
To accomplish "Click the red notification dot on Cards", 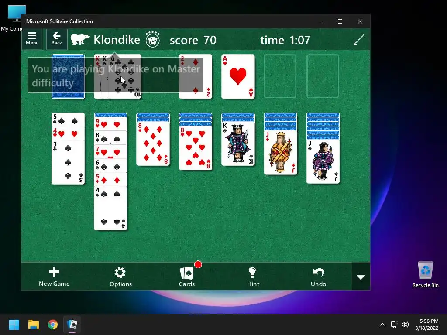I will pos(198,265).
